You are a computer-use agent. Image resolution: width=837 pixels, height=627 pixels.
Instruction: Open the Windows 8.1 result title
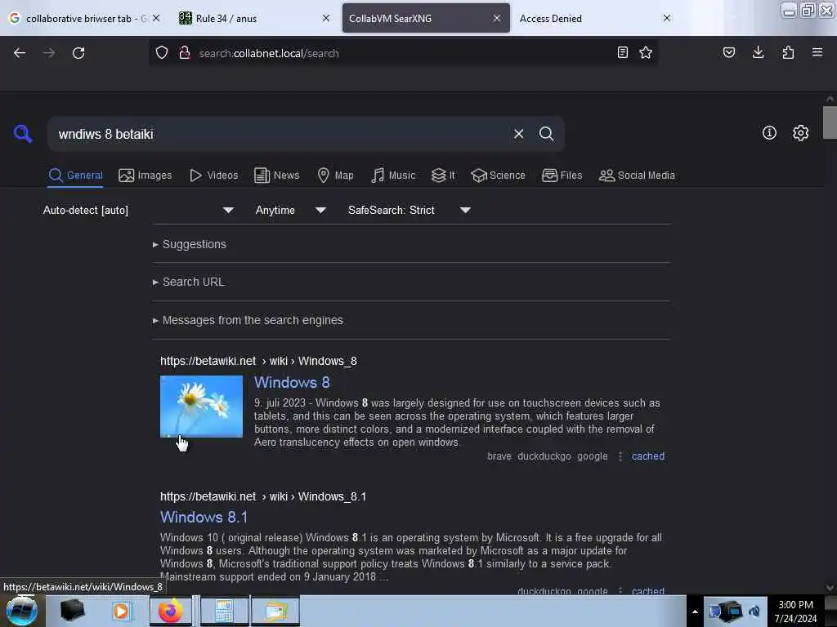(x=204, y=517)
